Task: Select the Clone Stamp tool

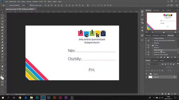Action: coord(2,36)
